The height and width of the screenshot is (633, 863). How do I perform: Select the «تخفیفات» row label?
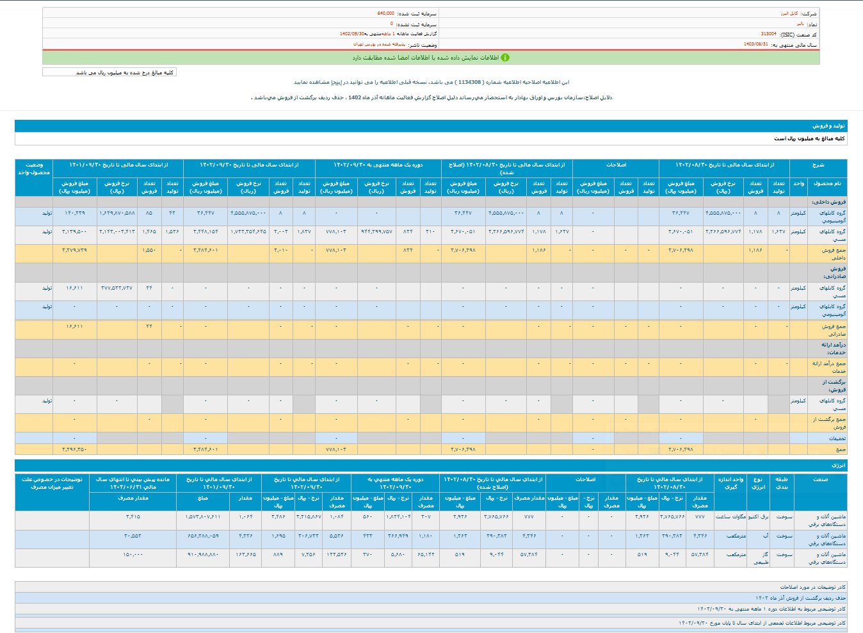[837, 439]
